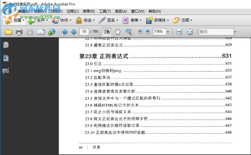This screenshot has height=155, width=251.
Task: Click the floppy disk save icon
Action: click(30, 32)
